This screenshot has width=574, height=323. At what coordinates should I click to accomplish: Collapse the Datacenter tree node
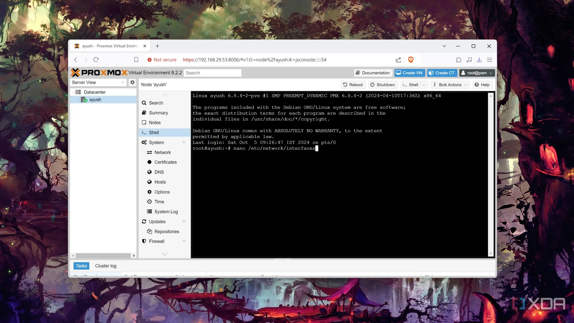73,92
